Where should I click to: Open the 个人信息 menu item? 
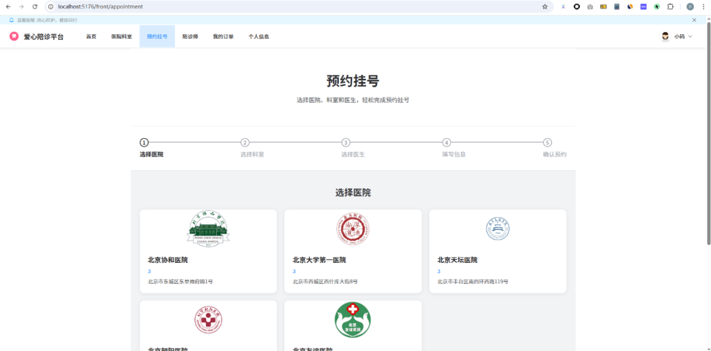click(x=259, y=37)
